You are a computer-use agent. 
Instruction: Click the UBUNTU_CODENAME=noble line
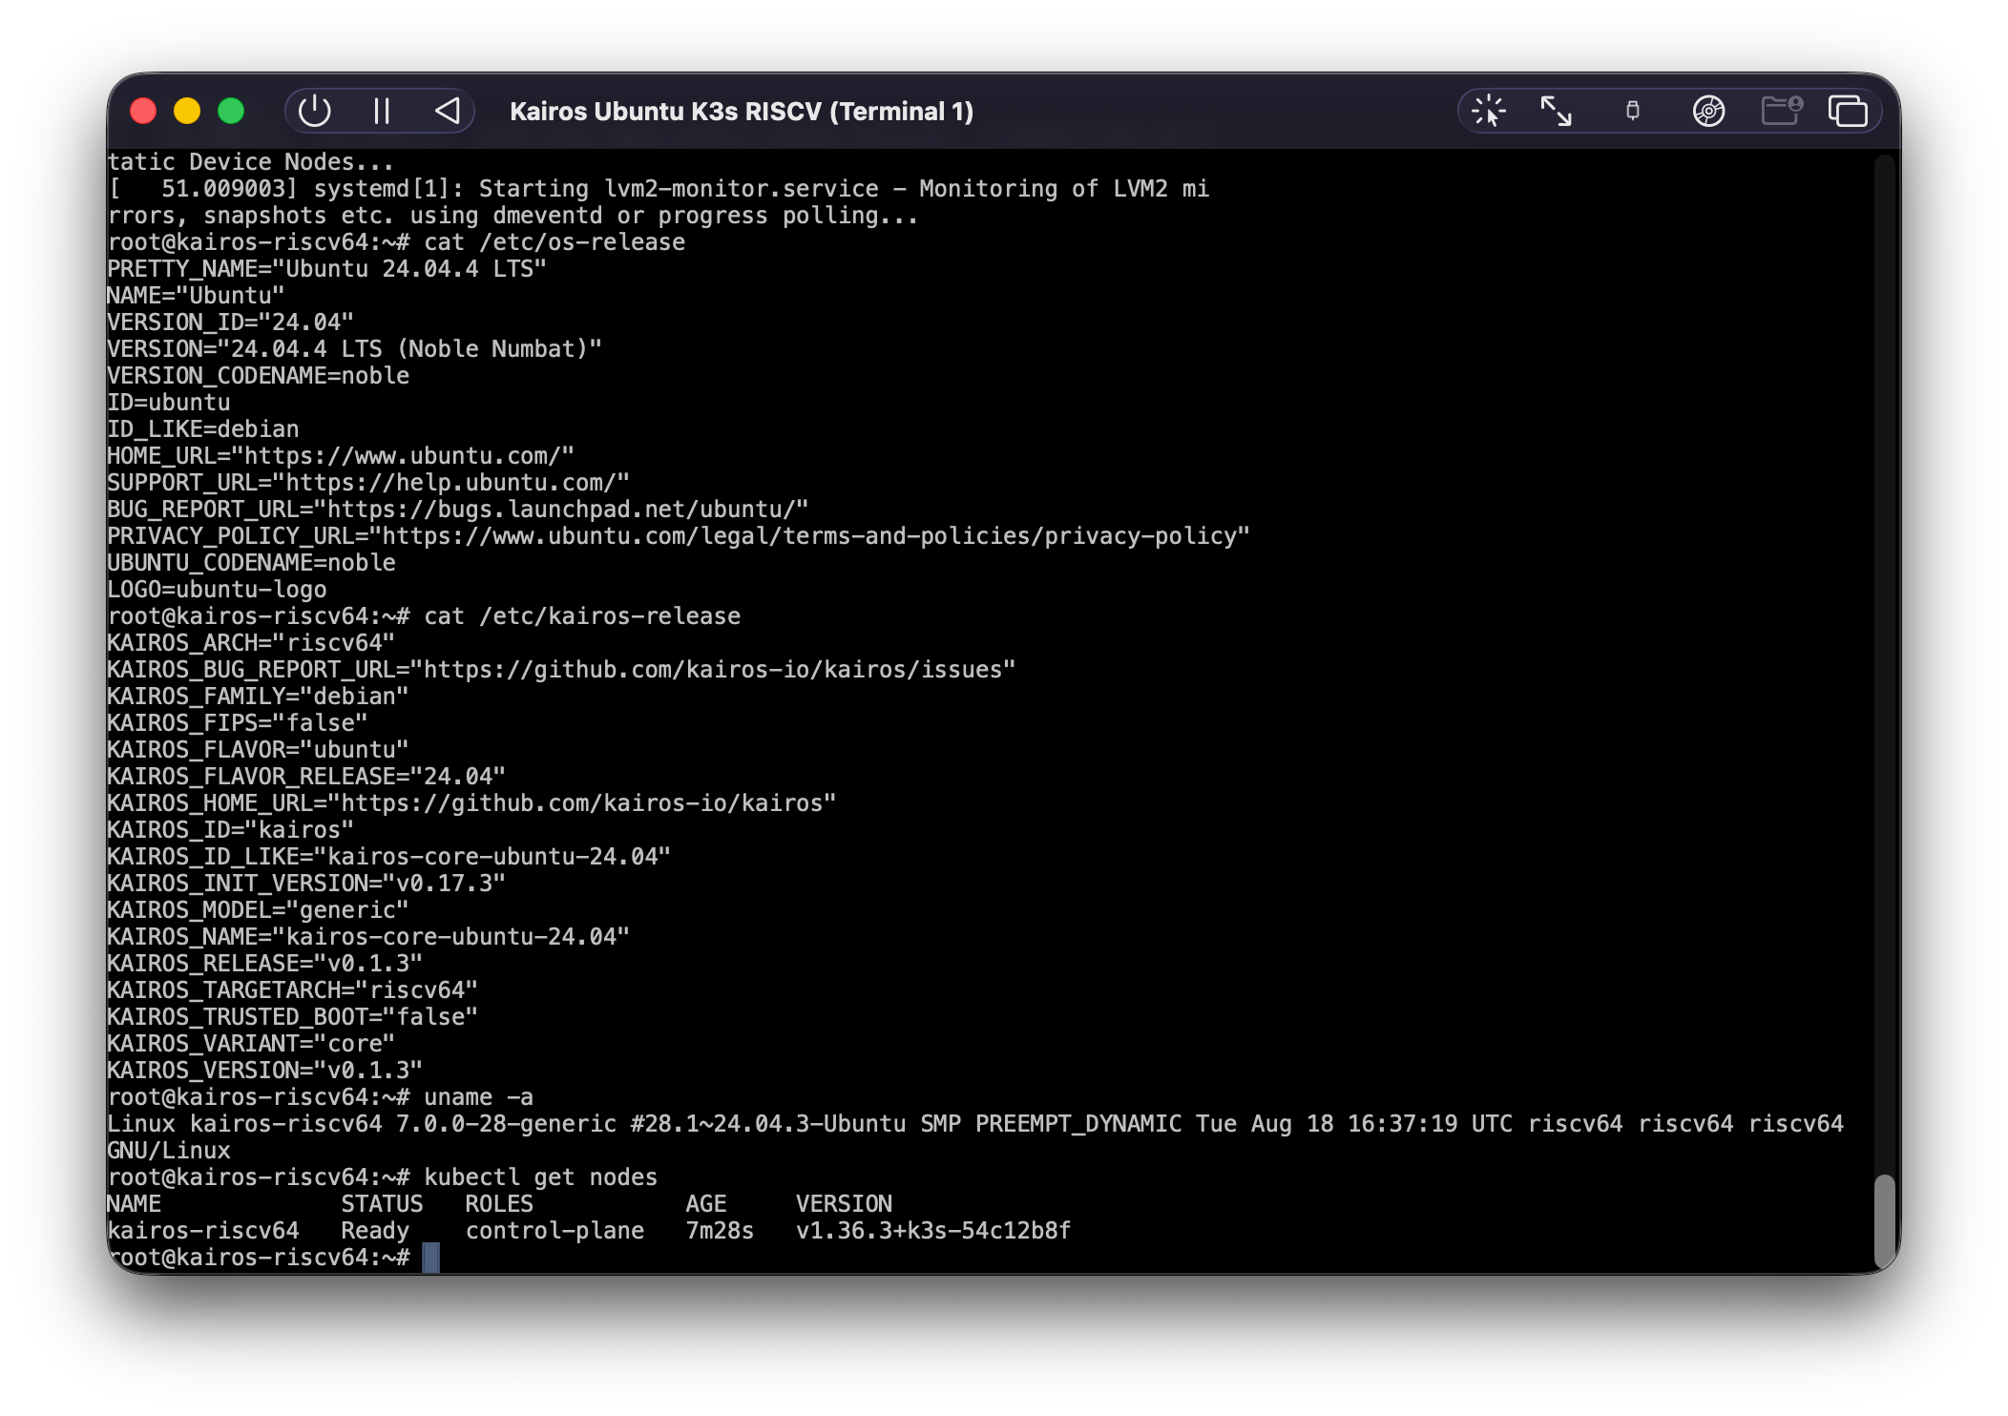tap(251, 563)
